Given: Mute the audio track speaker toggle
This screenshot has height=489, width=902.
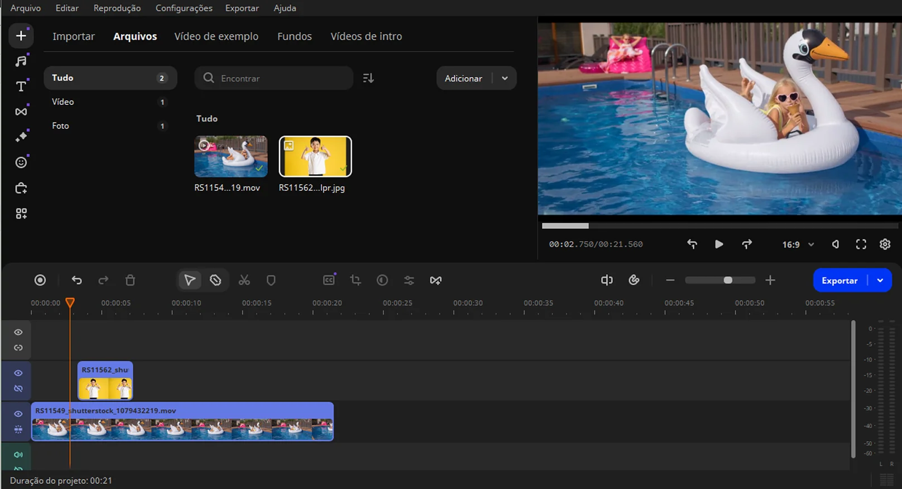Looking at the screenshot, I should pyautogui.click(x=18, y=454).
